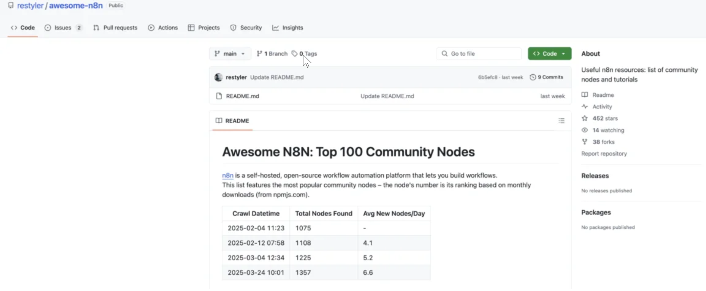Click the Projects table icon
Viewport: 706px width, 291px height.
(191, 28)
